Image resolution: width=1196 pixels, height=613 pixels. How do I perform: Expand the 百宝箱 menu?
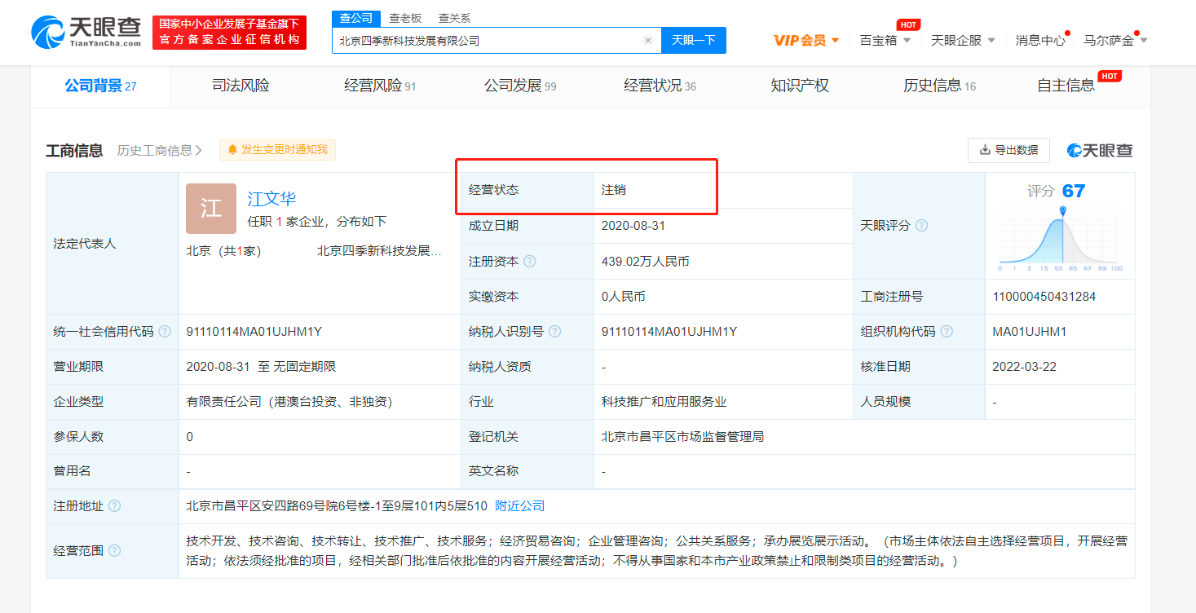pyautogui.click(x=885, y=40)
